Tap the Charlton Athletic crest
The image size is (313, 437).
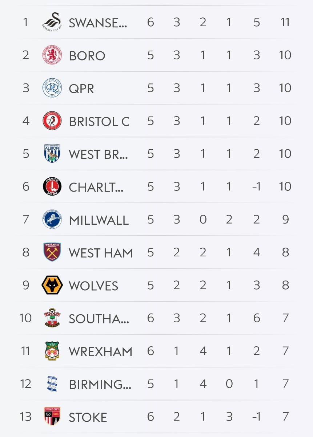pyautogui.click(x=52, y=186)
